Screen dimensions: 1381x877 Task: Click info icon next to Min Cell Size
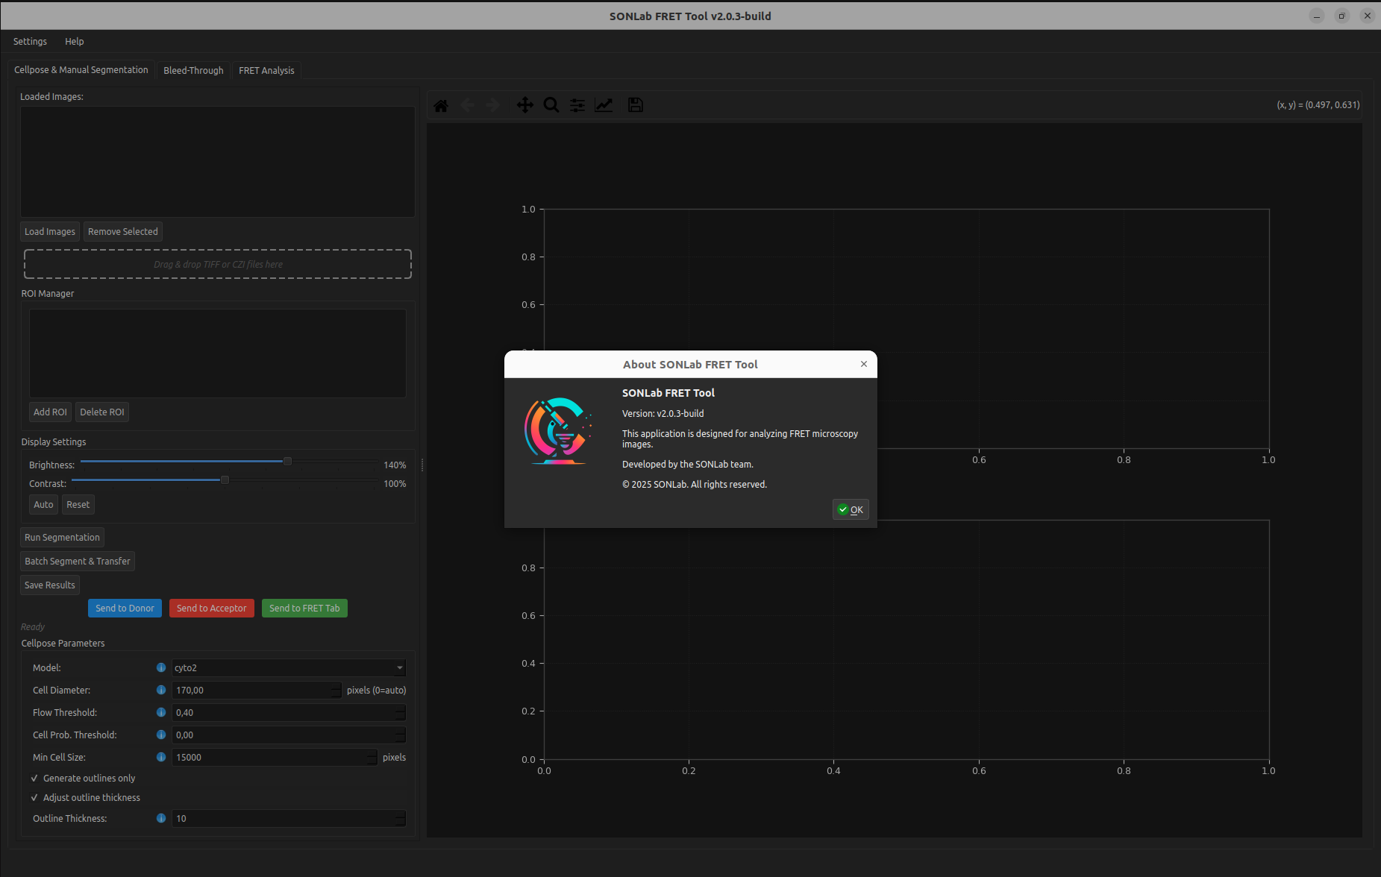click(161, 757)
